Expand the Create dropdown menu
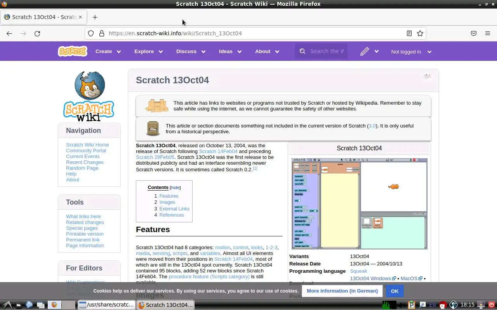 click(108, 51)
